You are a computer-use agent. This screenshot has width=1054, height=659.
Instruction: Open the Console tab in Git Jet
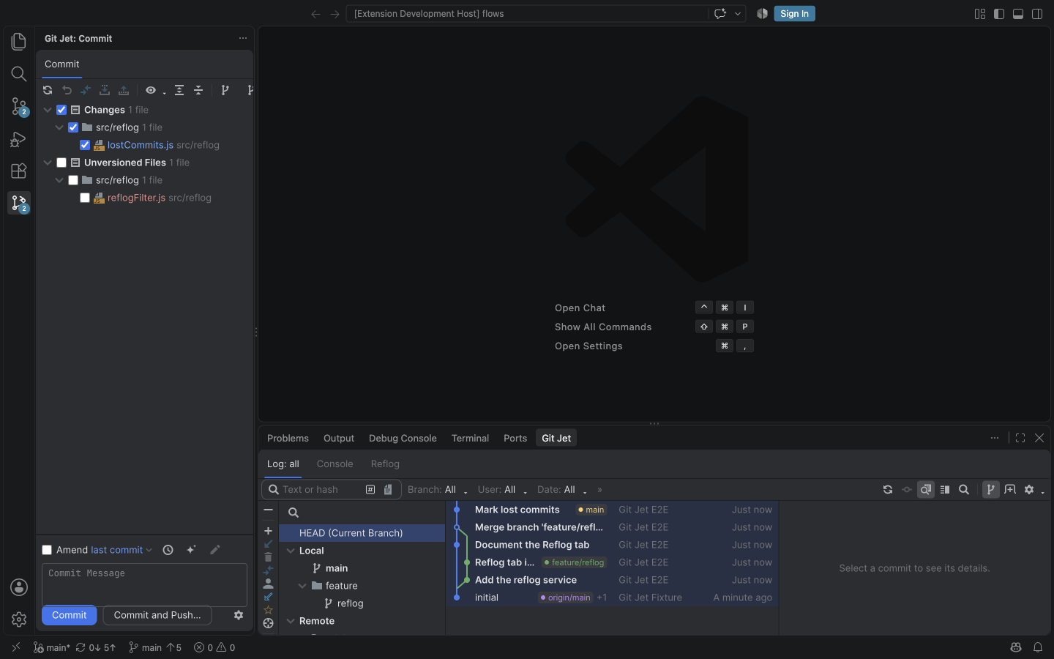(334, 464)
